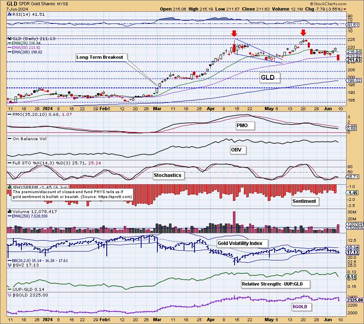The height and width of the screenshot is (324, 364).
Task: Click the 0.68 PMO axis value tag
Action: pos(352,128)
